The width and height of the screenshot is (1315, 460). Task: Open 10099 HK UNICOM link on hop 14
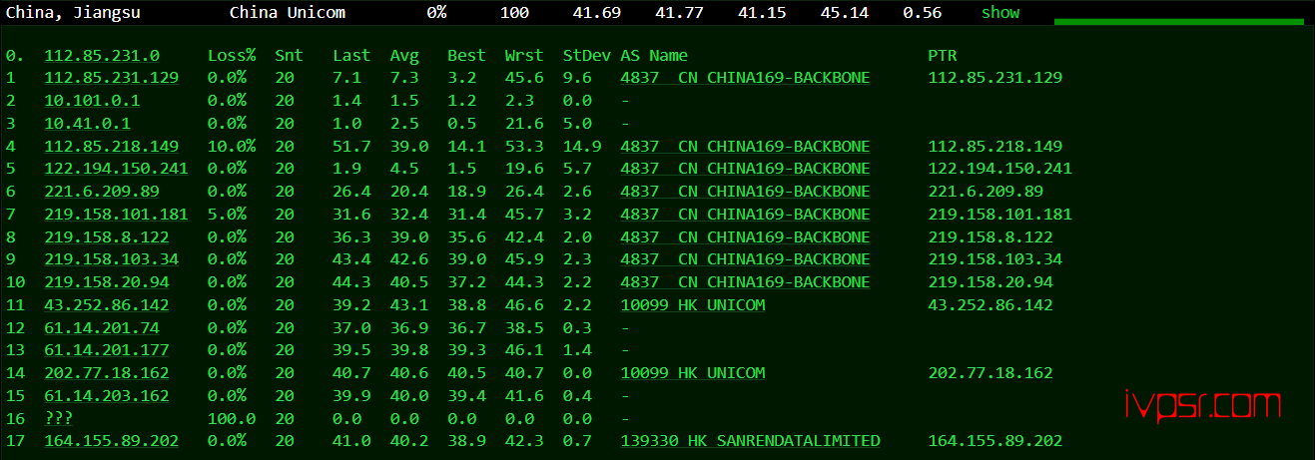(693, 373)
